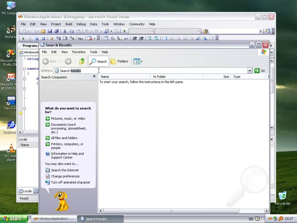
Task: Toggle the Folders button in Explorer toolbar
Action: (119, 61)
